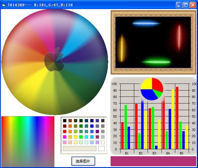
Task: Maximize the color picker window
Action: 186,5
